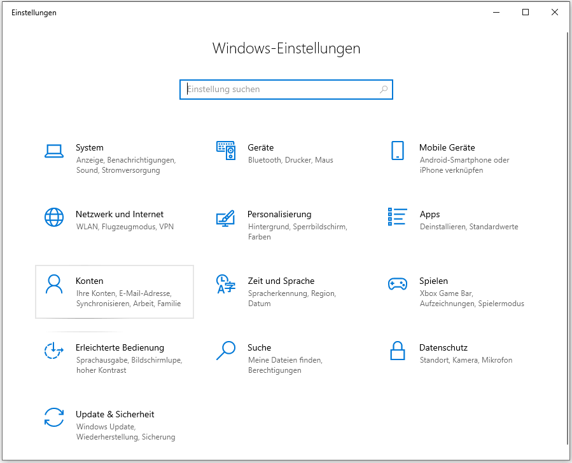Go to Personalisierung title
The width and height of the screenshot is (572, 463).
point(279,214)
